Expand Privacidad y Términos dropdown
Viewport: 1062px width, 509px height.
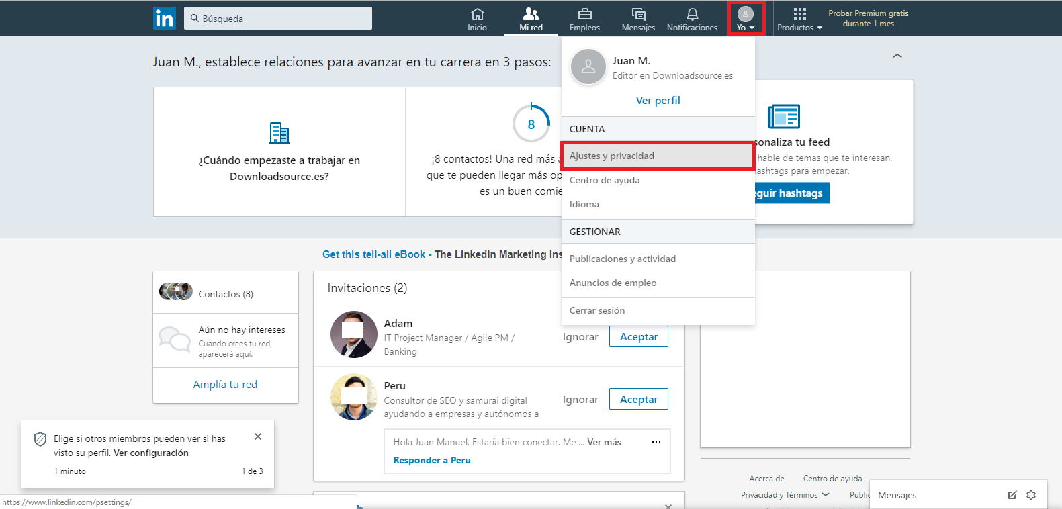785,495
